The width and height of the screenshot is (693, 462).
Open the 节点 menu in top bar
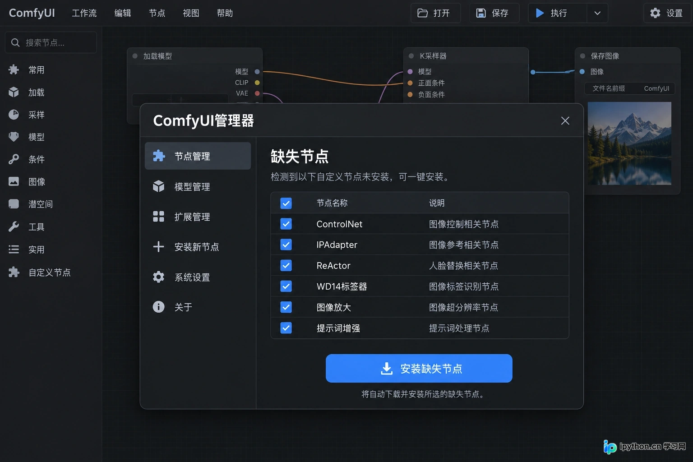[x=157, y=13]
